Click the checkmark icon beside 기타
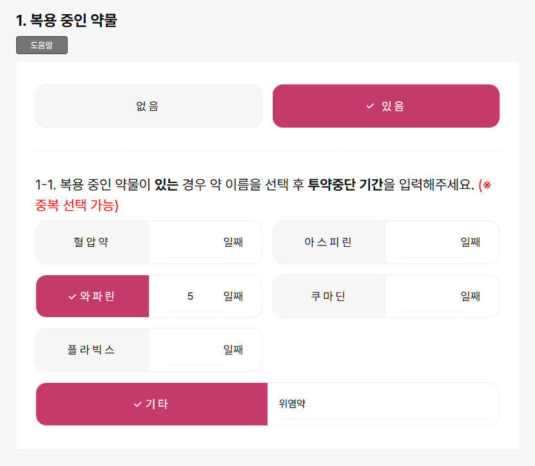This screenshot has width=535, height=466. click(x=137, y=404)
